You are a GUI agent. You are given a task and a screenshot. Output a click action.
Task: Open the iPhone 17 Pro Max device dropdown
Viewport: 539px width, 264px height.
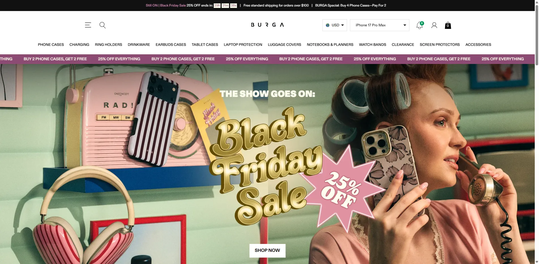click(380, 25)
